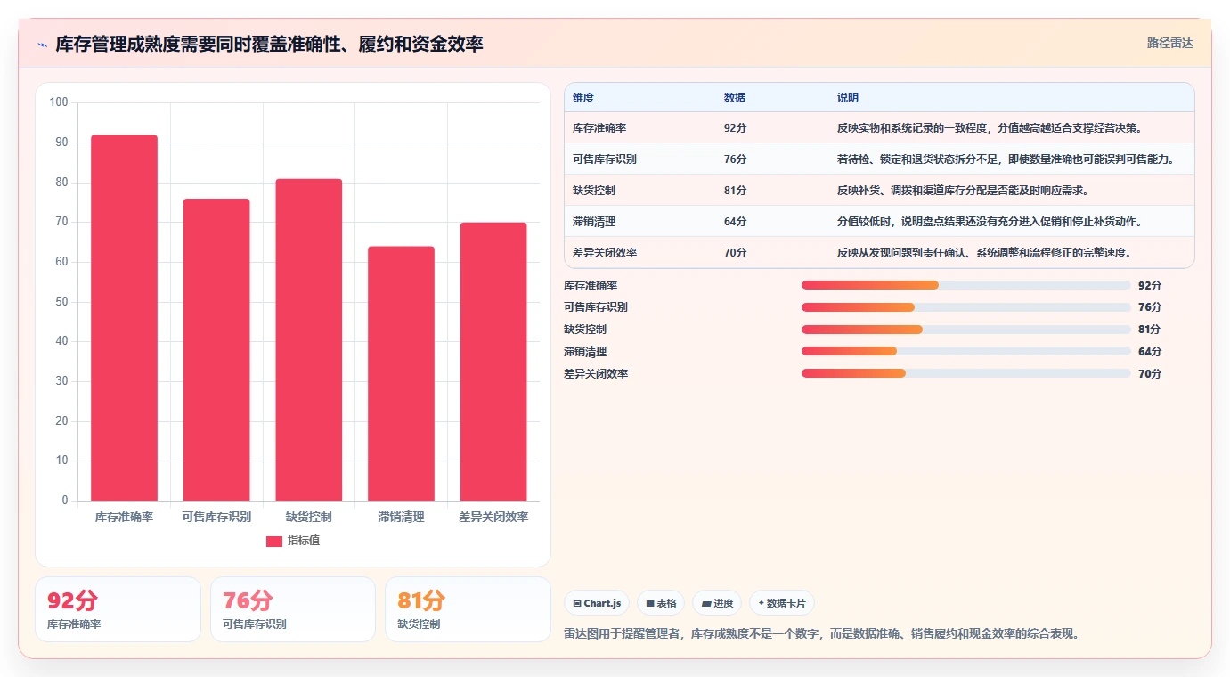Open the 81分 缺货控制 score card
Image resolution: width=1230 pixels, height=677 pixels.
tap(468, 609)
